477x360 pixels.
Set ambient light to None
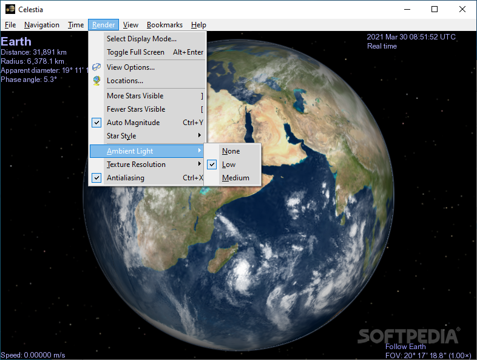pos(232,151)
